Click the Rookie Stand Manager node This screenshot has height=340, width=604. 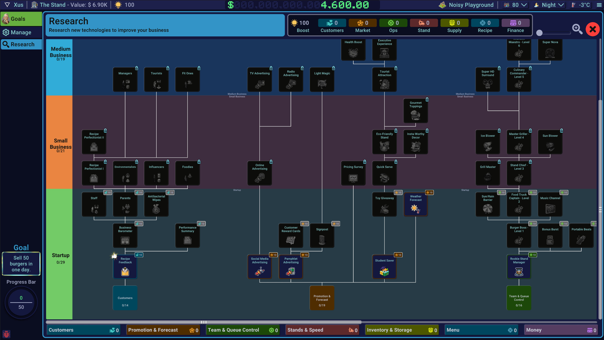click(519, 267)
